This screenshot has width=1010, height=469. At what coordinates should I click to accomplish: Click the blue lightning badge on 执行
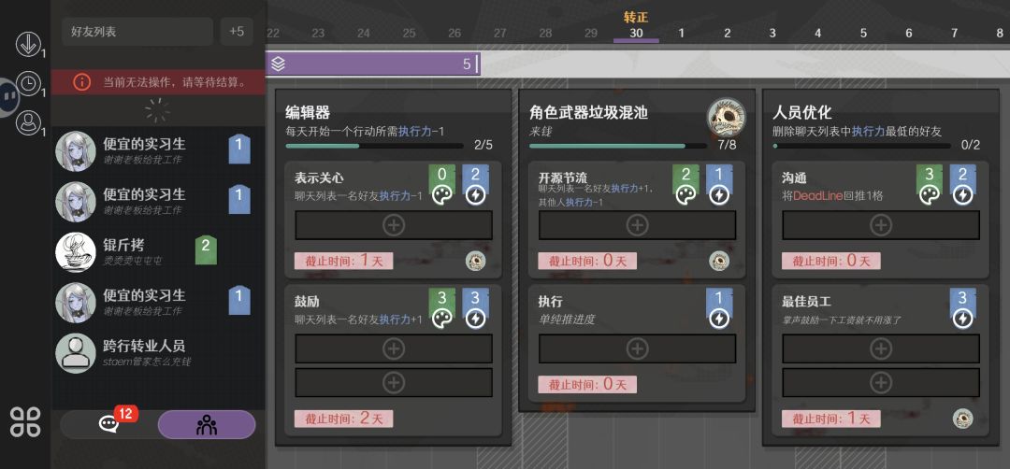pyautogui.click(x=719, y=309)
